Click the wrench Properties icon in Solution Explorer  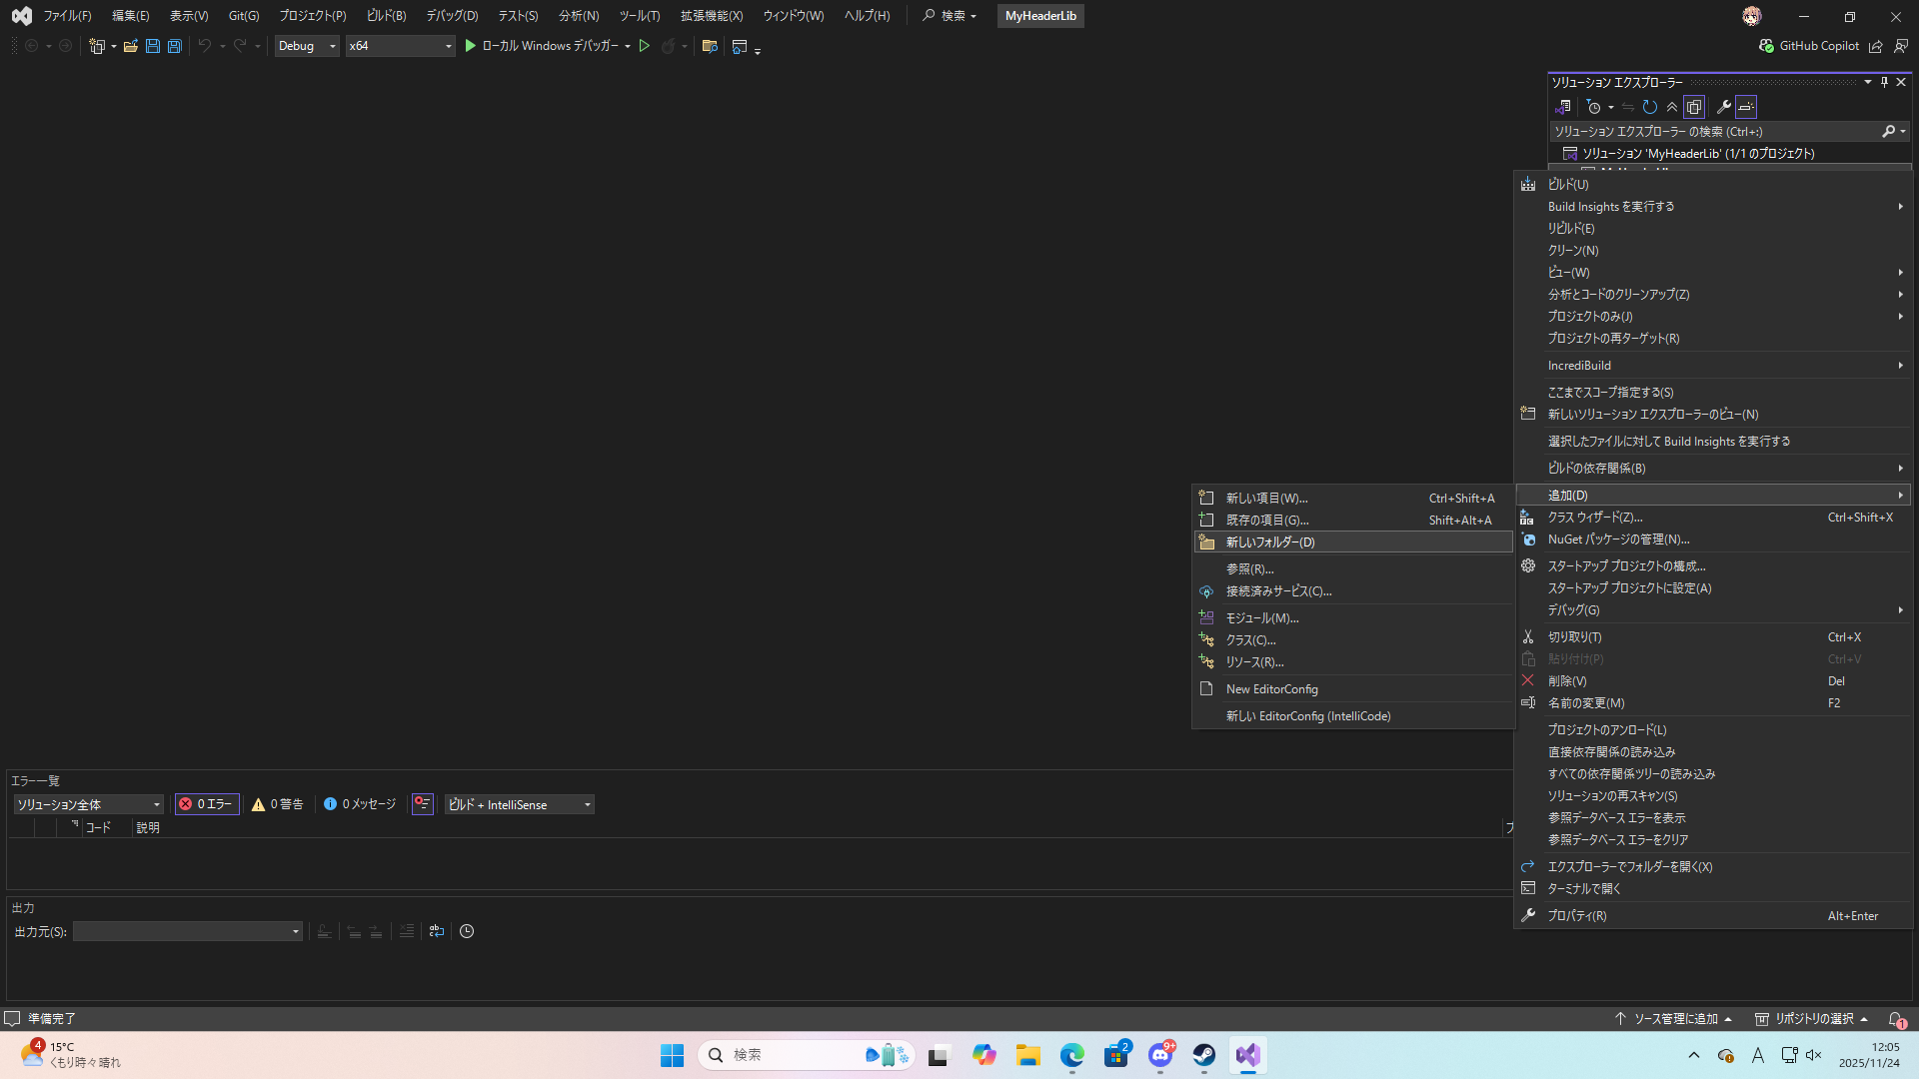(1723, 107)
